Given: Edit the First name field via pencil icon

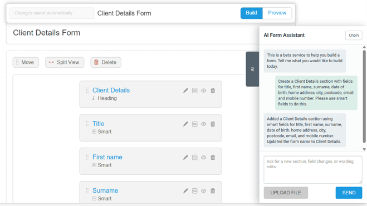Looking at the screenshot, I should (x=185, y=158).
